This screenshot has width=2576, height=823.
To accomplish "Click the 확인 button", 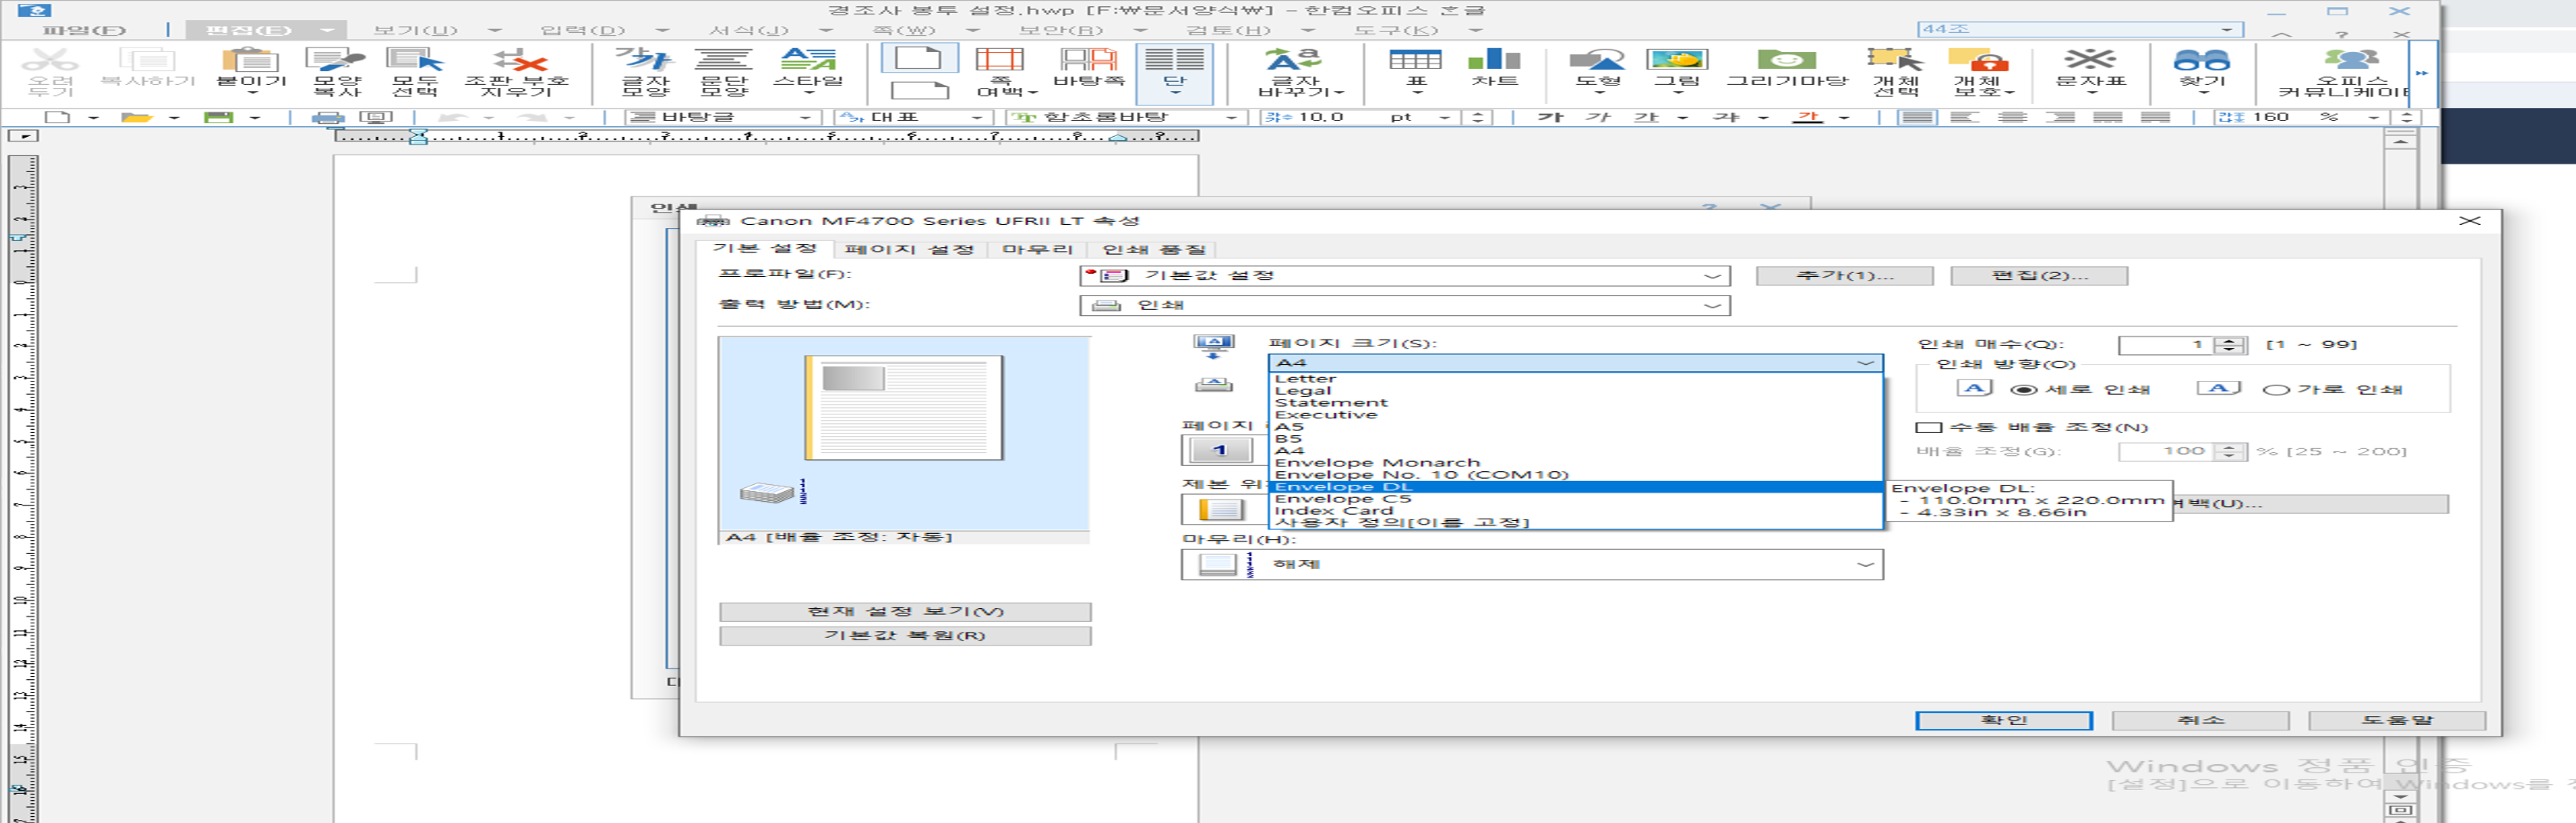I will coord(2003,720).
